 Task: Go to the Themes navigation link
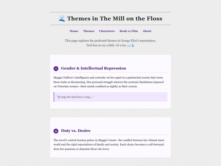click(x=89, y=31)
